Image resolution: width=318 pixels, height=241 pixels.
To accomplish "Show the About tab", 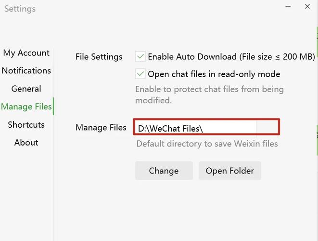I will [x=26, y=143].
